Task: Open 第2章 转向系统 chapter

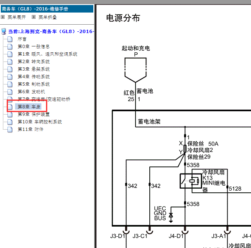Action: click(x=33, y=61)
